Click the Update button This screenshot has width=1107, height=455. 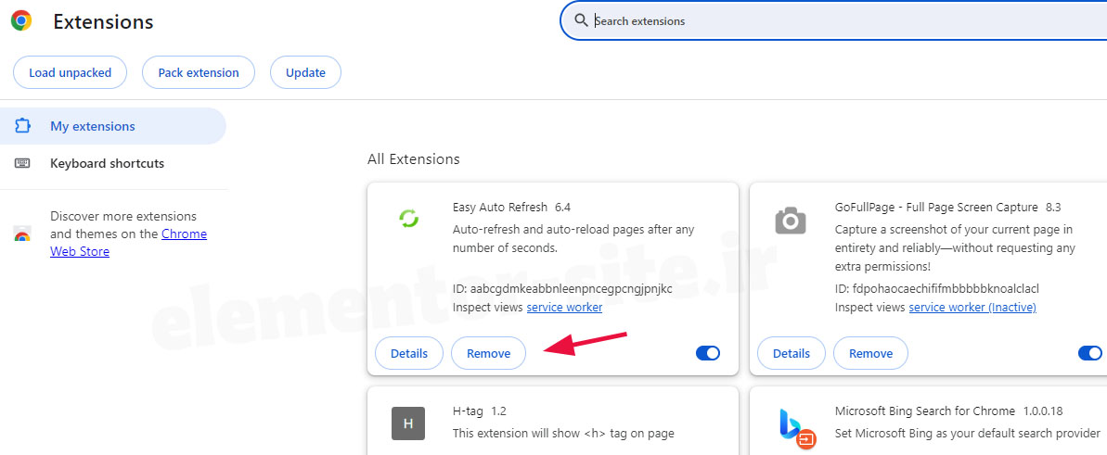click(x=305, y=72)
